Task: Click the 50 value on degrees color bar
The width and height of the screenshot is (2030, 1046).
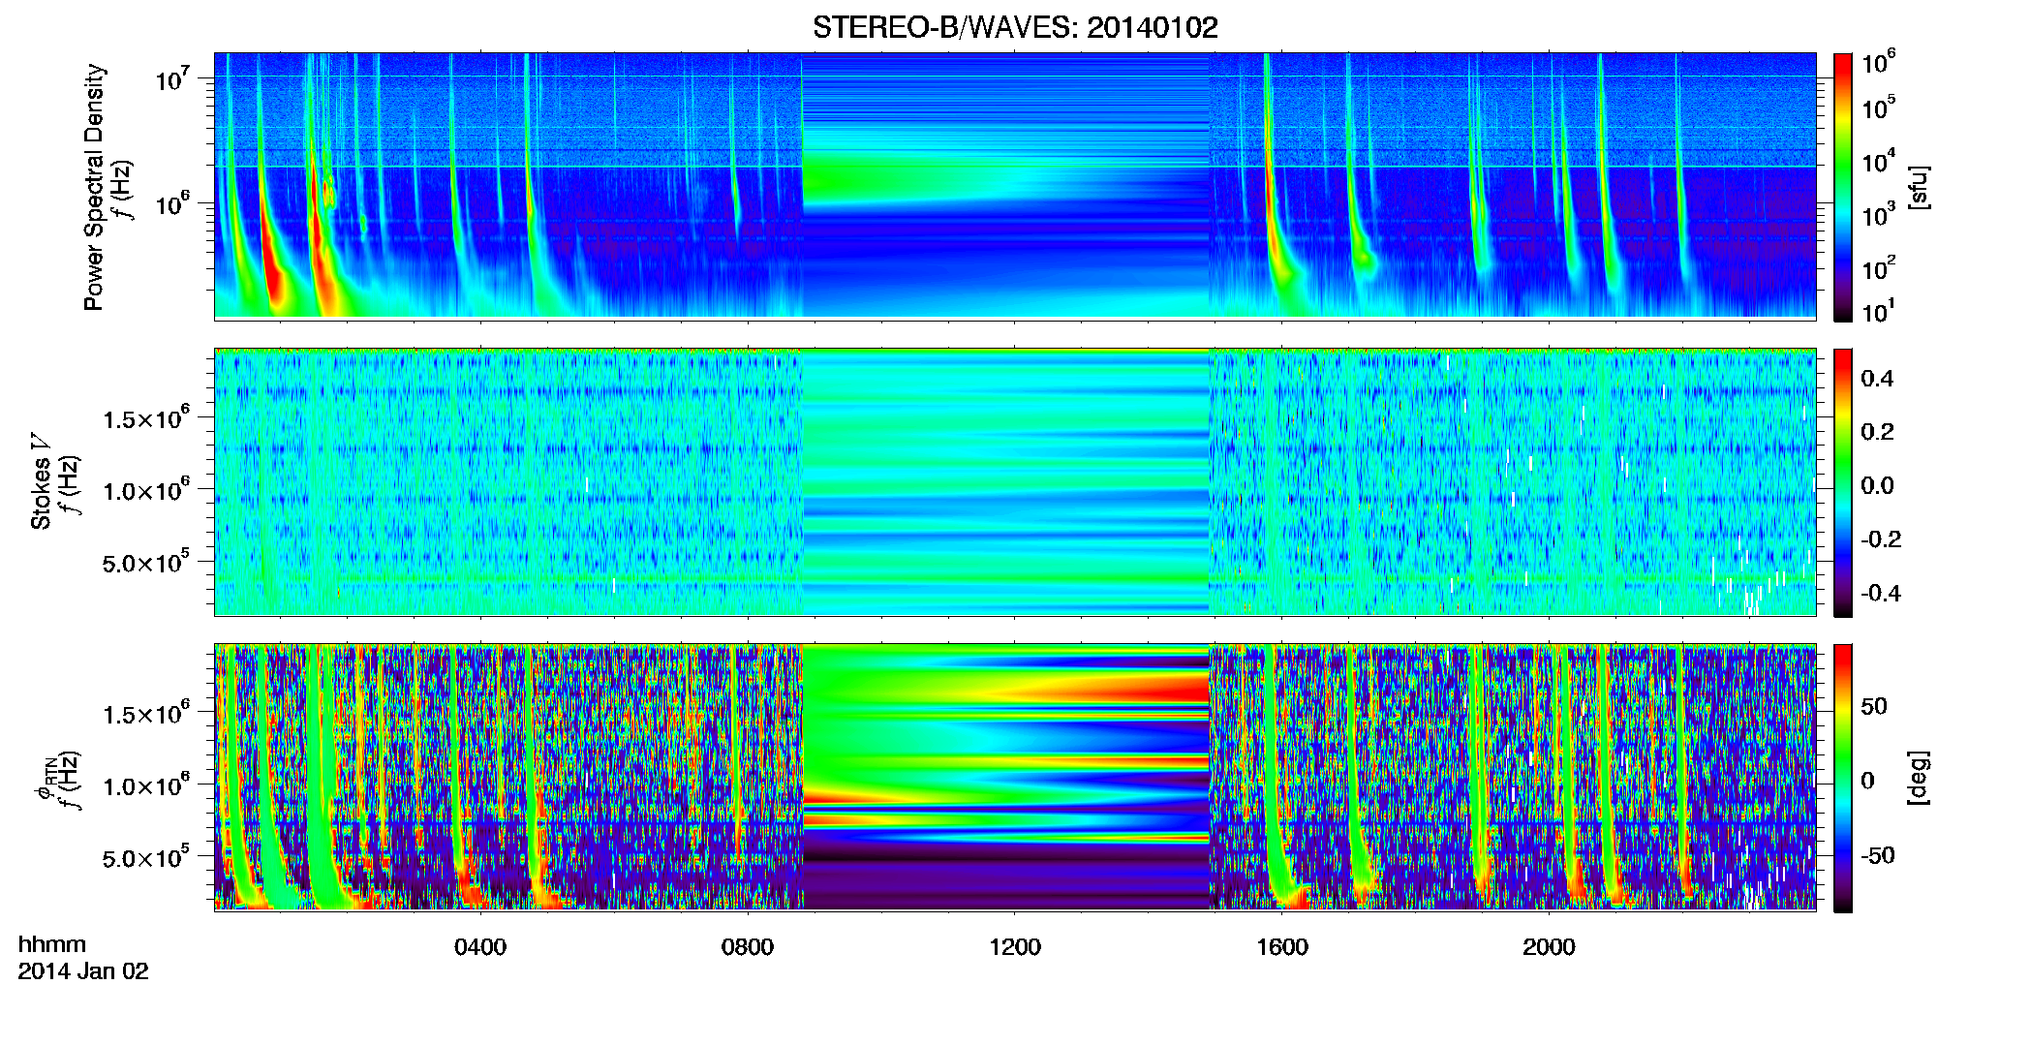Action: (x=1874, y=706)
